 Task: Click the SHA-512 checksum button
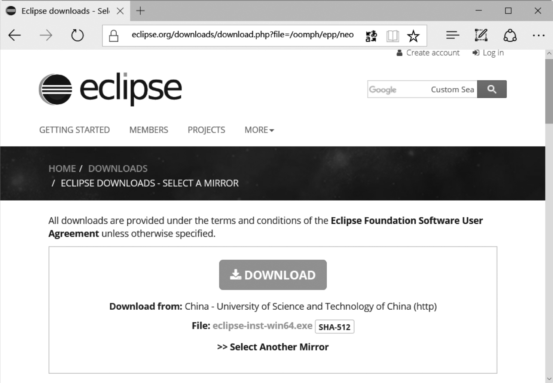(x=334, y=327)
